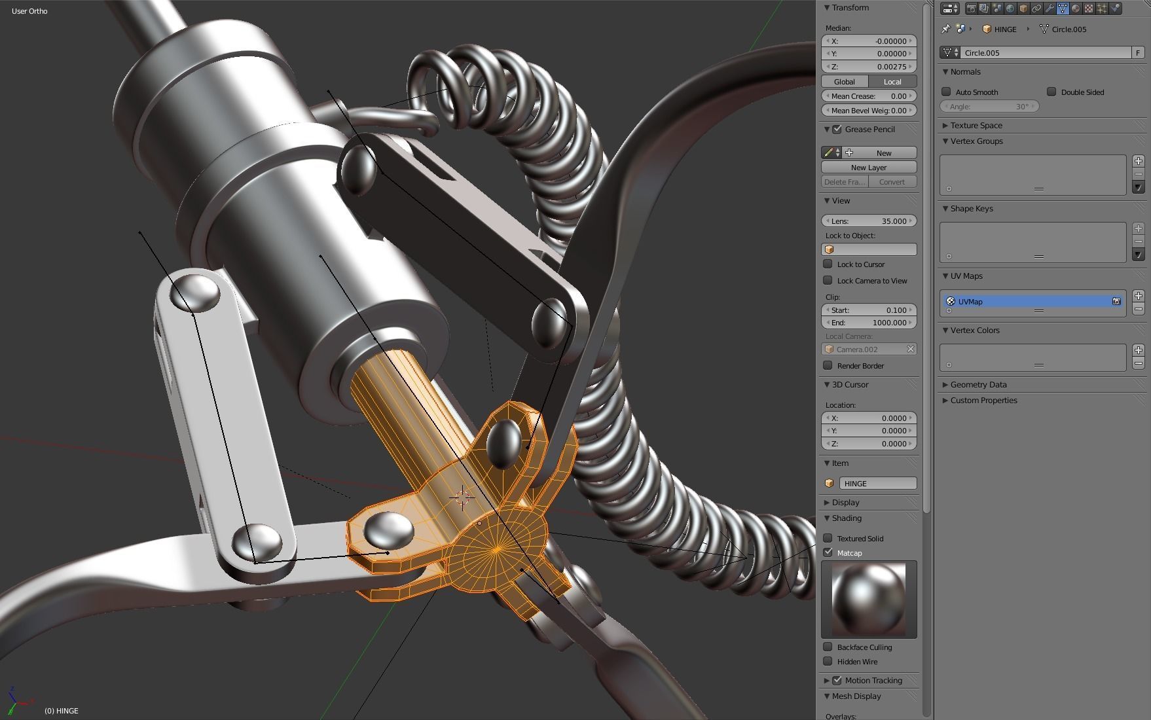The width and height of the screenshot is (1151, 720).
Task: Enable Lock to Cursor checkbox
Action: click(828, 264)
